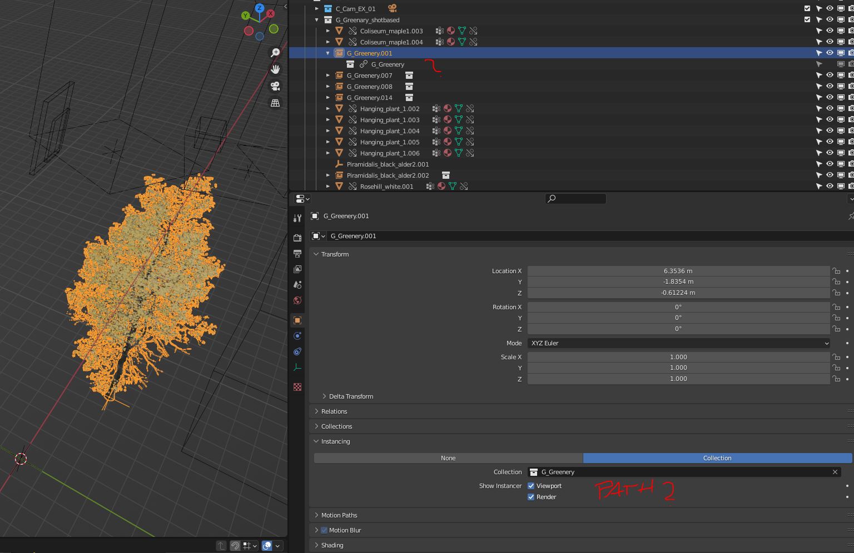Open the Object Constraints properties tab
This screenshot has width=854, height=553.
tap(297, 351)
